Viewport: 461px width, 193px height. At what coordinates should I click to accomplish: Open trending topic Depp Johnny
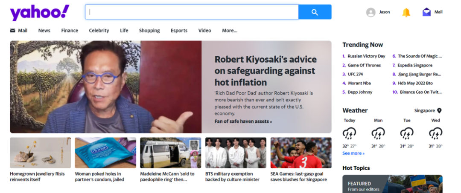[x=360, y=92]
